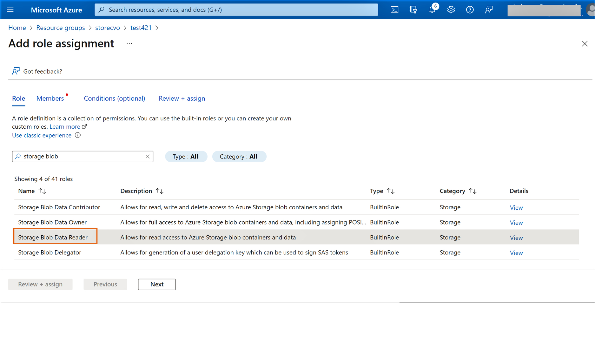Click the Next button

point(157,284)
